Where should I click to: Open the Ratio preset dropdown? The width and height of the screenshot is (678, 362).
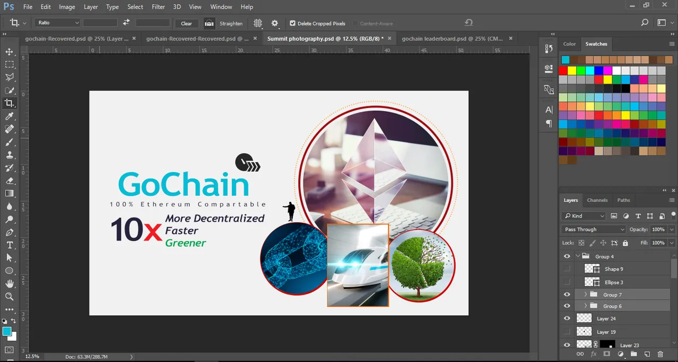tap(58, 23)
